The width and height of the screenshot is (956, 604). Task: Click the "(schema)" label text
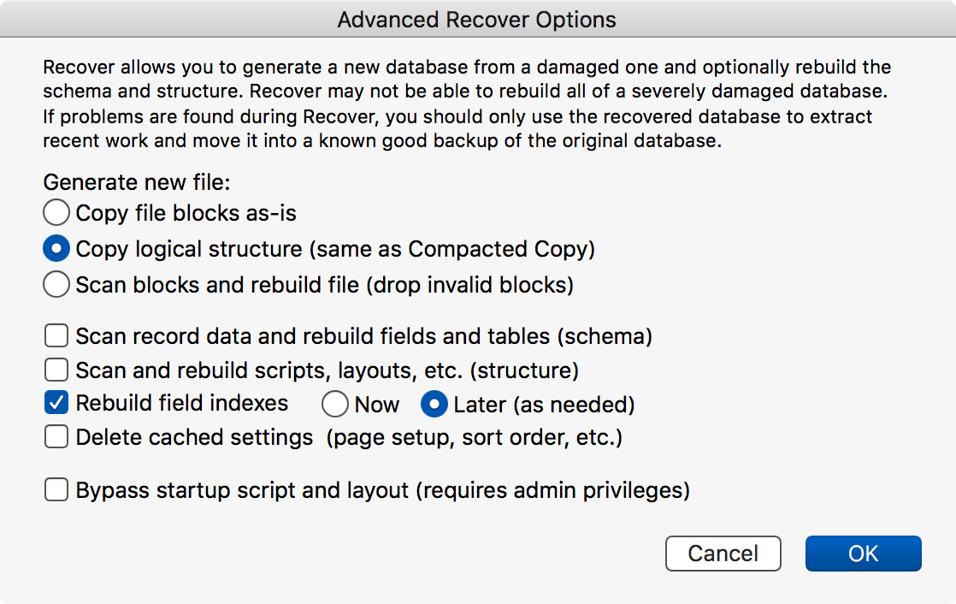[x=605, y=337]
